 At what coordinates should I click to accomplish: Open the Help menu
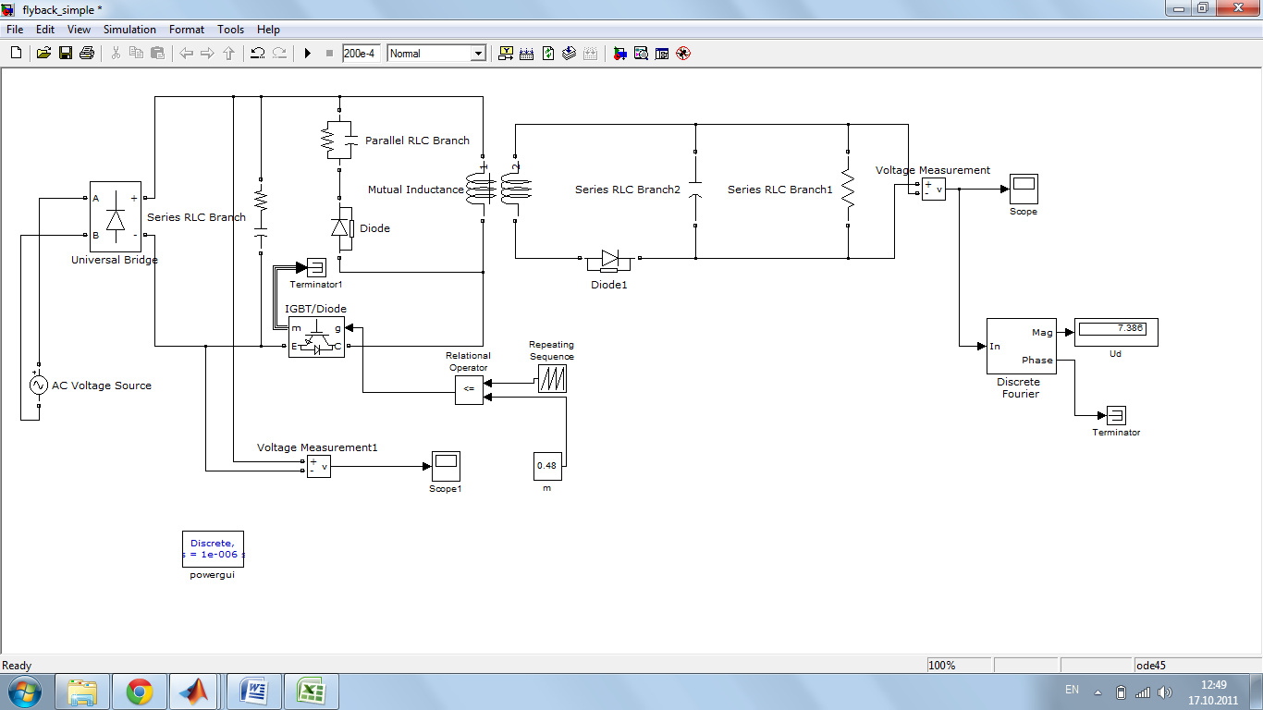pyautogui.click(x=268, y=30)
